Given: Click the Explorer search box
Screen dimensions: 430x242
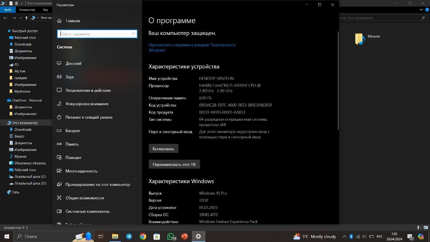Looking at the screenshot, I should (x=383, y=18).
